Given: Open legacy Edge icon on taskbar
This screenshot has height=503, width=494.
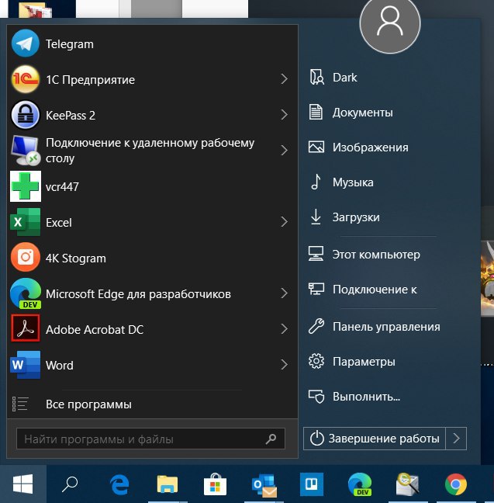Looking at the screenshot, I should (x=119, y=484).
